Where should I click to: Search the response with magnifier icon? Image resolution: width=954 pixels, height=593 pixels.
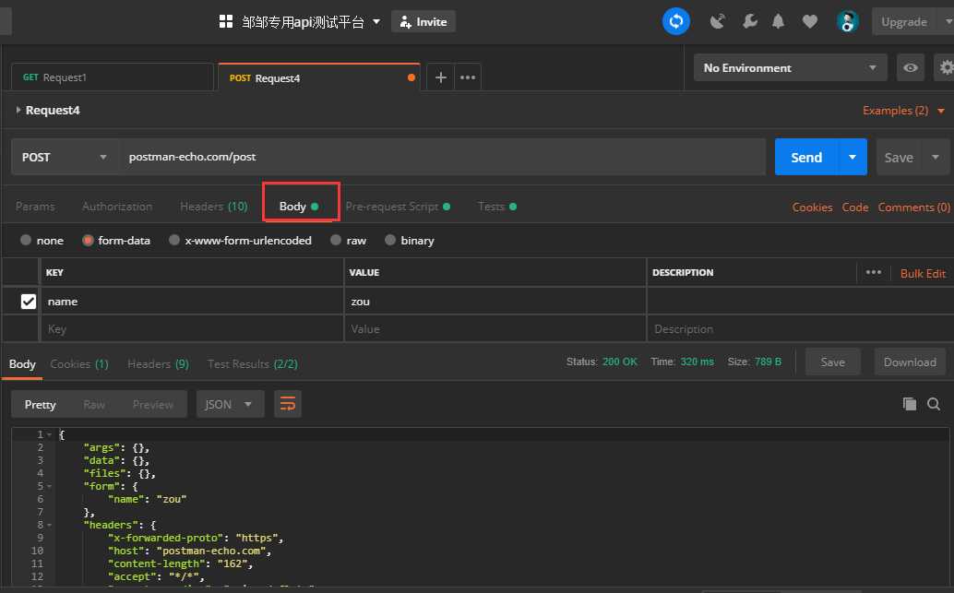click(934, 404)
